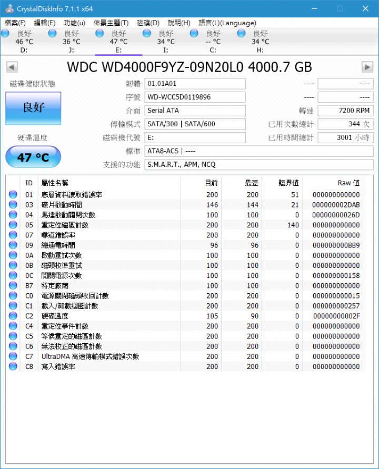
Task: Click the 臨界值 column header
Action: tap(282, 183)
